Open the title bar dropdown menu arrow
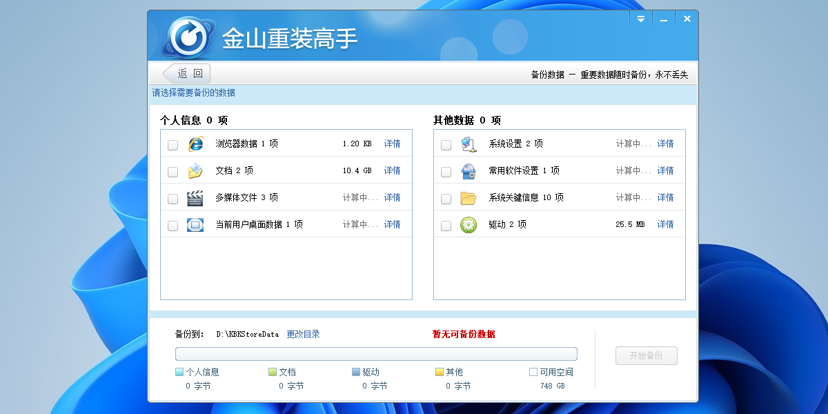 point(641,19)
